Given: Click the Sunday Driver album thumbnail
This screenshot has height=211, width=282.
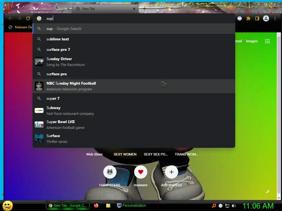Looking at the screenshot, I should click(x=39, y=62).
